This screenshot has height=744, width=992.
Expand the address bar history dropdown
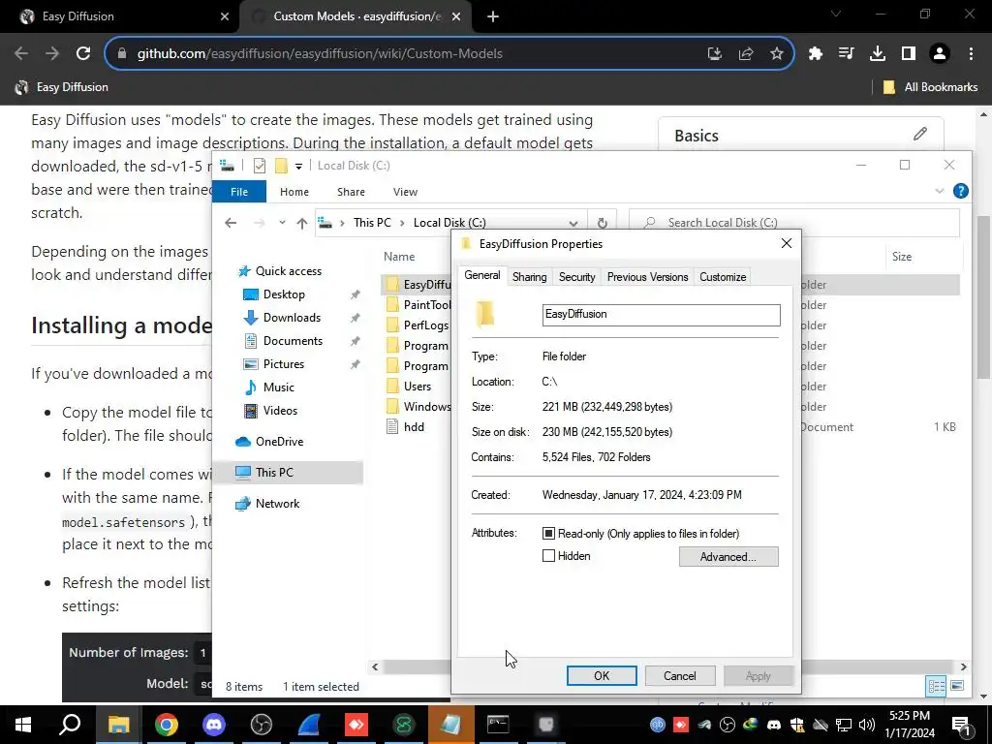point(573,223)
